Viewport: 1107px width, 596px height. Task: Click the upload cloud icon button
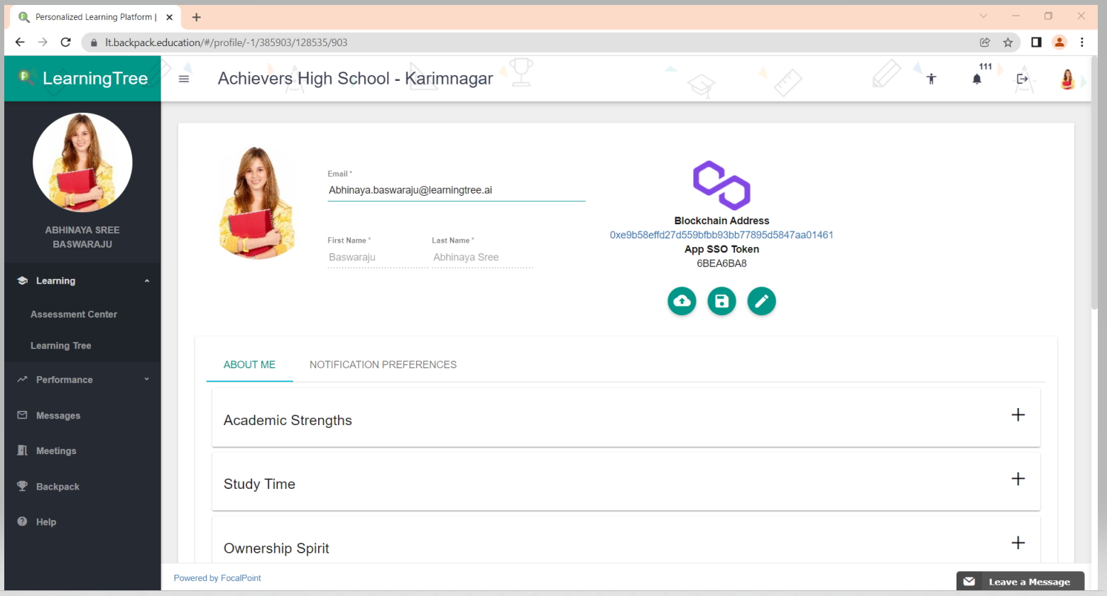682,302
